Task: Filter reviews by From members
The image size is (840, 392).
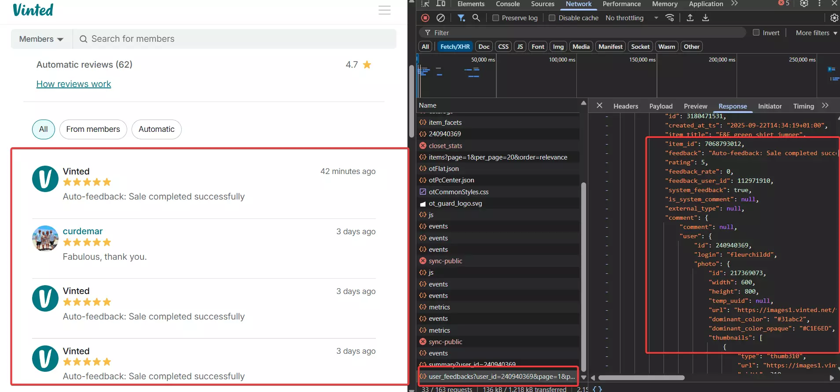Action: [x=93, y=129]
